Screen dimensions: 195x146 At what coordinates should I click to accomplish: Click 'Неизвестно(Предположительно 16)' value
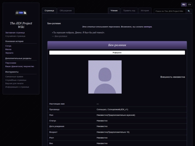coord(113,132)
